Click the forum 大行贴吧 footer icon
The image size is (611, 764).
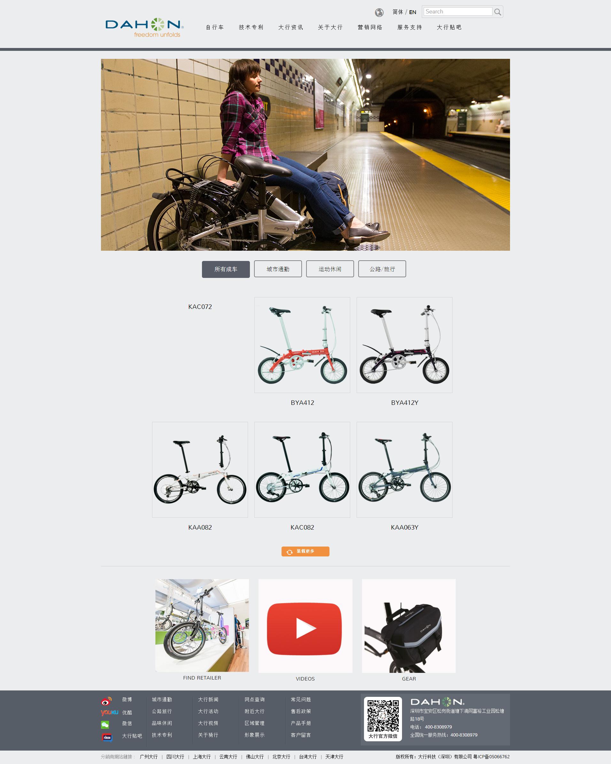coord(107,737)
